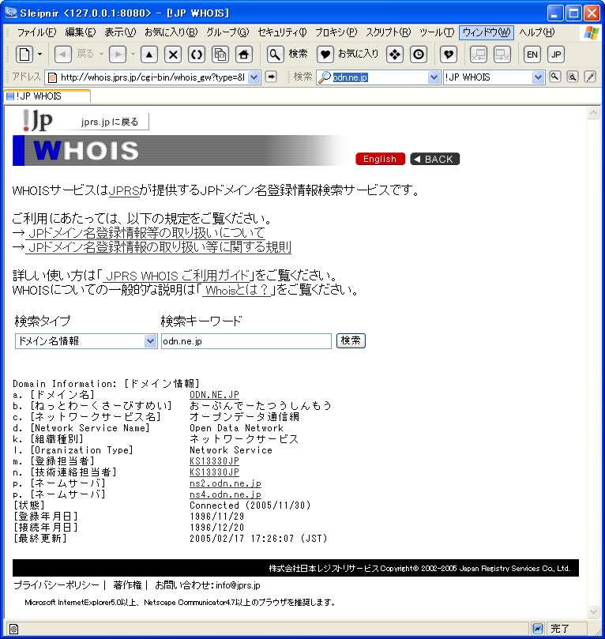The height and width of the screenshot is (639, 605).
Task: Open JPドメイン名登録情報等の取り扱いについて link
Action: click(146, 233)
